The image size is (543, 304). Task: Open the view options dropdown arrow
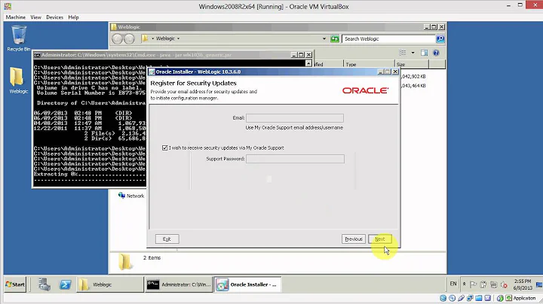413,53
